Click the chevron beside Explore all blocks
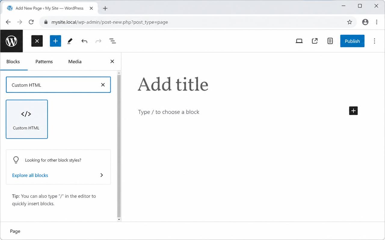This screenshot has width=385, height=240. (102, 175)
